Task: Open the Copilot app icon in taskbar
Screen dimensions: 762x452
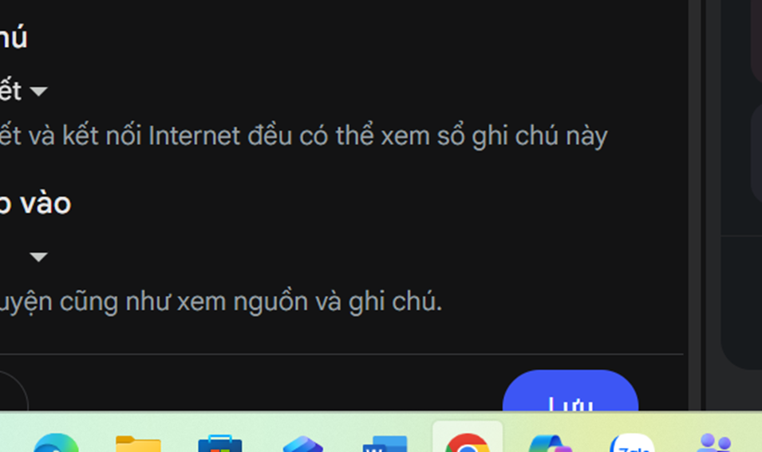Action: [550, 443]
